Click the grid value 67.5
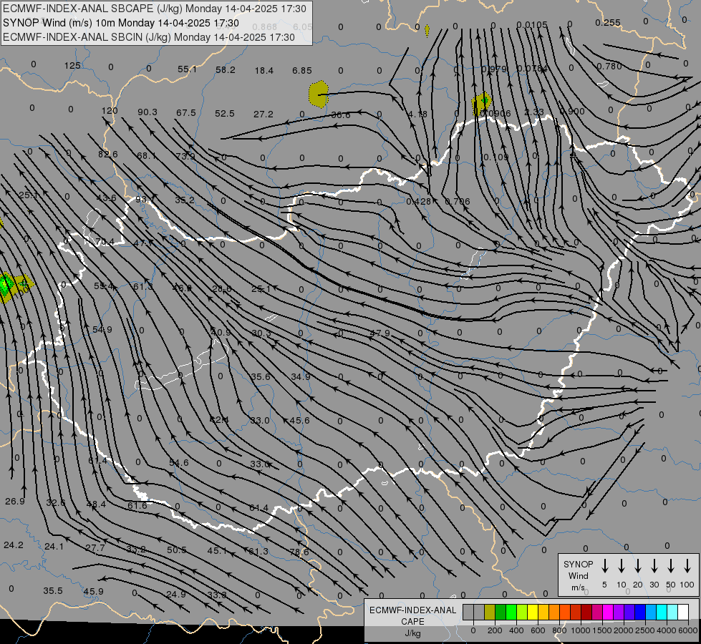This screenshot has height=644, width=701. pos(186,112)
